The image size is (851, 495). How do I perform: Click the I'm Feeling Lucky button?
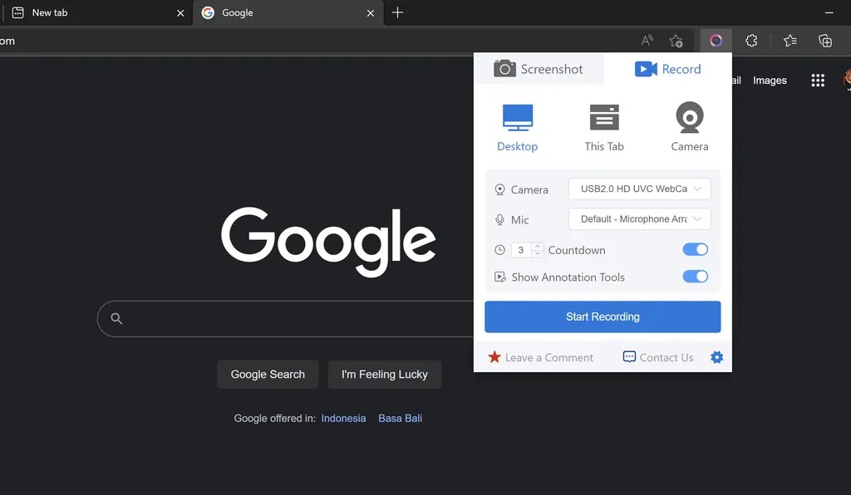coord(384,374)
